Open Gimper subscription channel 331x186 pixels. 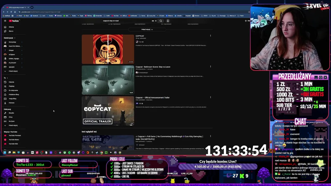coord(11,50)
